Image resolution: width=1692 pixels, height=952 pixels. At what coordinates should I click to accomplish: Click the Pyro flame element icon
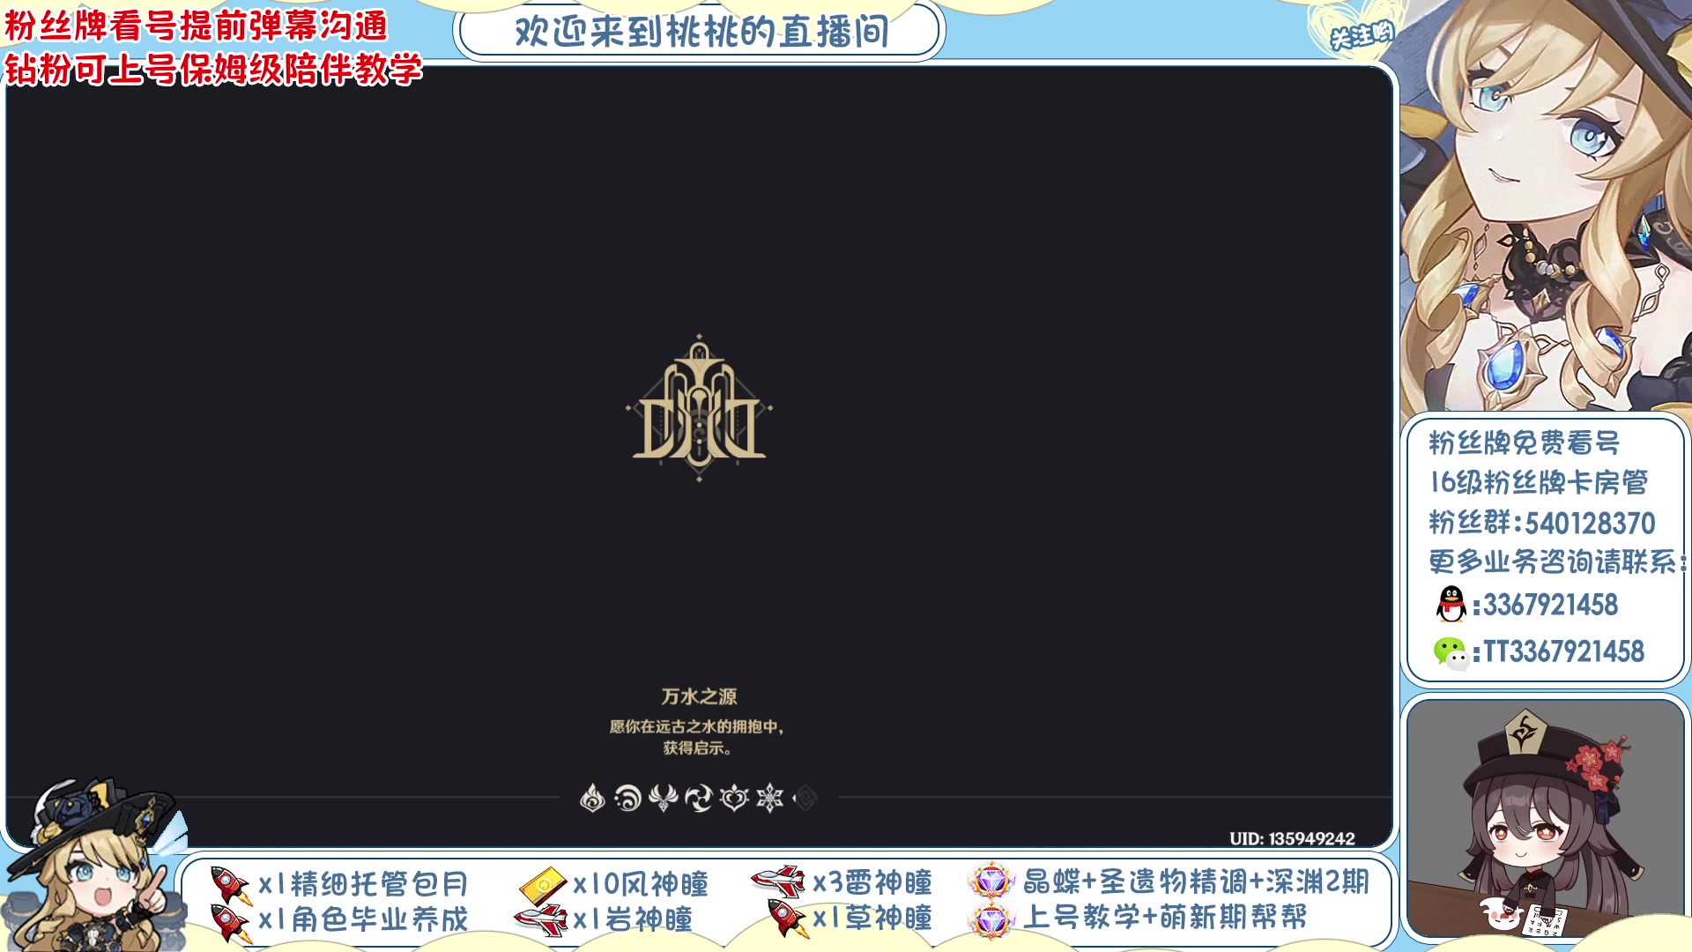592,799
